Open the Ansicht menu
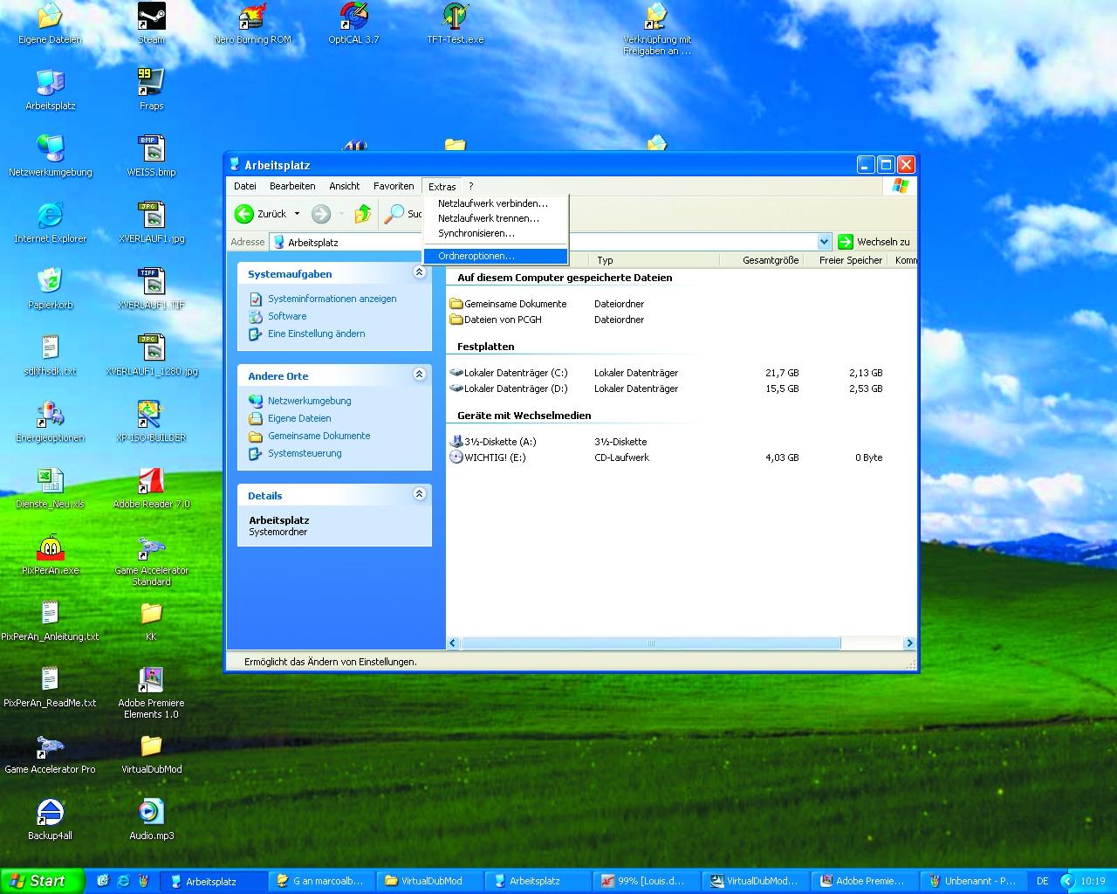The height and width of the screenshot is (894, 1117). [345, 186]
